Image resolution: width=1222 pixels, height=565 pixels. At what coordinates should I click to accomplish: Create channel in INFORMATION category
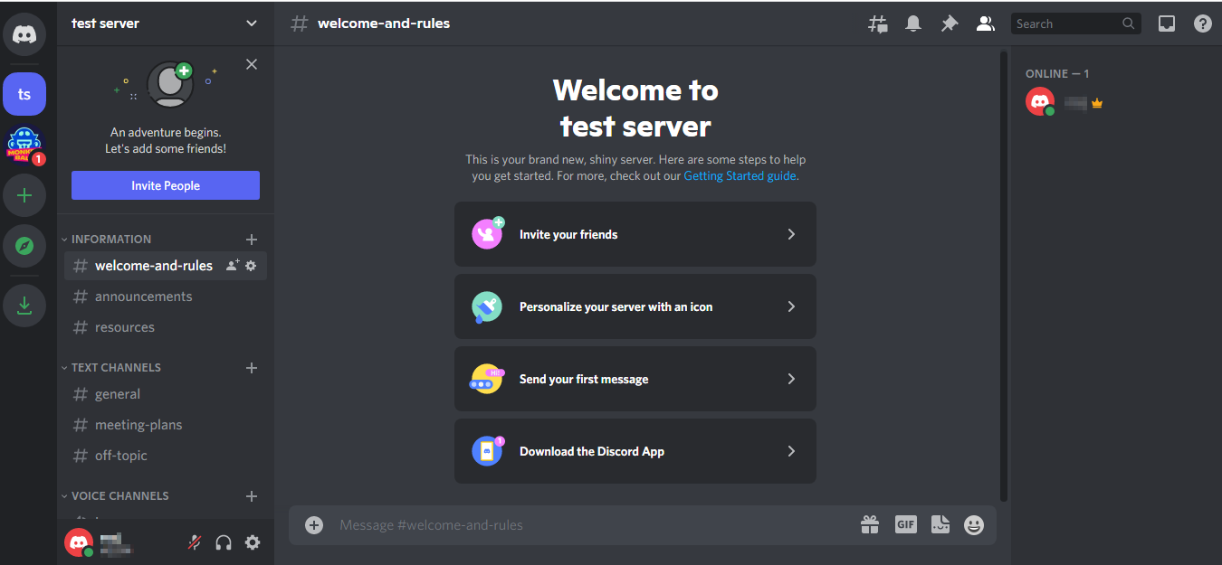pos(252,240)
